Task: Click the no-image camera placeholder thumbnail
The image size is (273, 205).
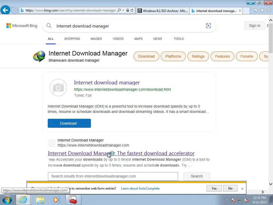Action: (58, 88)
